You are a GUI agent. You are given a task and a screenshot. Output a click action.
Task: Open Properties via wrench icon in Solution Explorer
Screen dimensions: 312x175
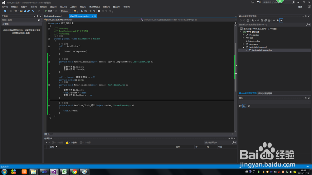278,21
